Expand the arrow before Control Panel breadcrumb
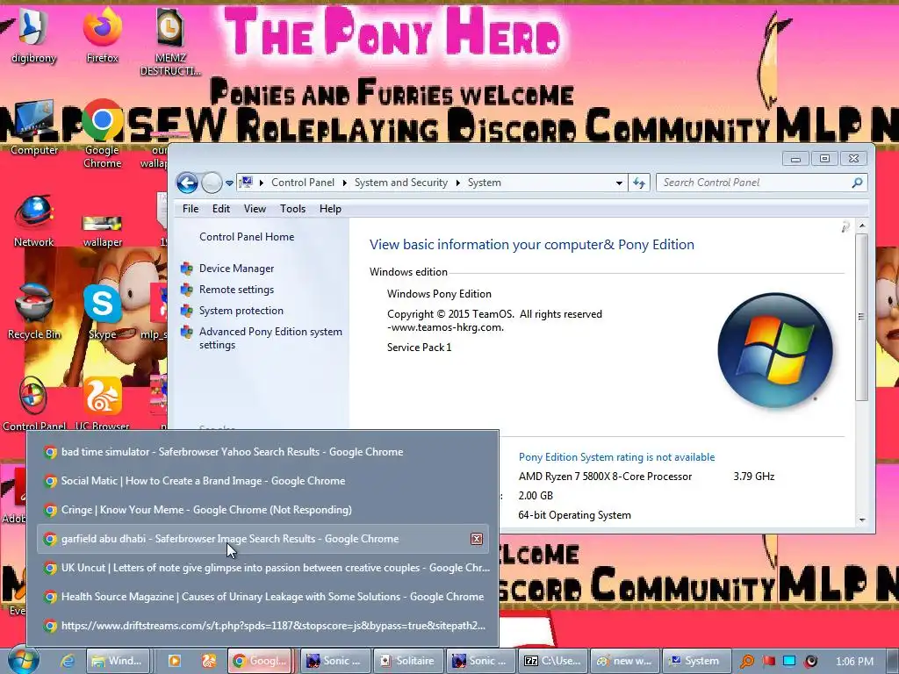 (262, 183)
